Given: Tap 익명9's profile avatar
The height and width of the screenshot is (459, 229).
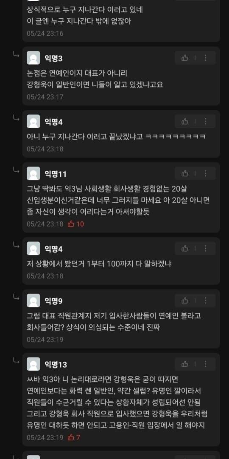Looking at the screenshot, I should 34,300.
